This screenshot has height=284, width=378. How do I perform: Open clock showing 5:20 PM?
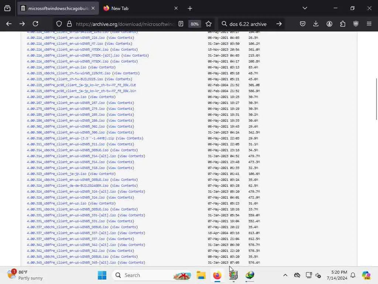pos(337,275)
